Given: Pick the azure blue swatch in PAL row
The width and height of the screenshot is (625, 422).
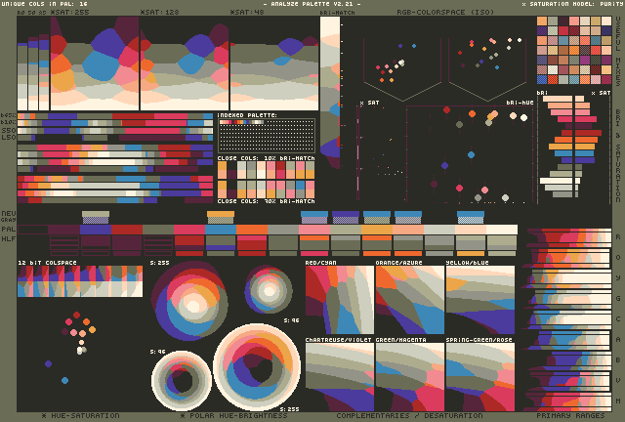Looking at the screenshot, I should pyautogui.click(x=221, y=230).
